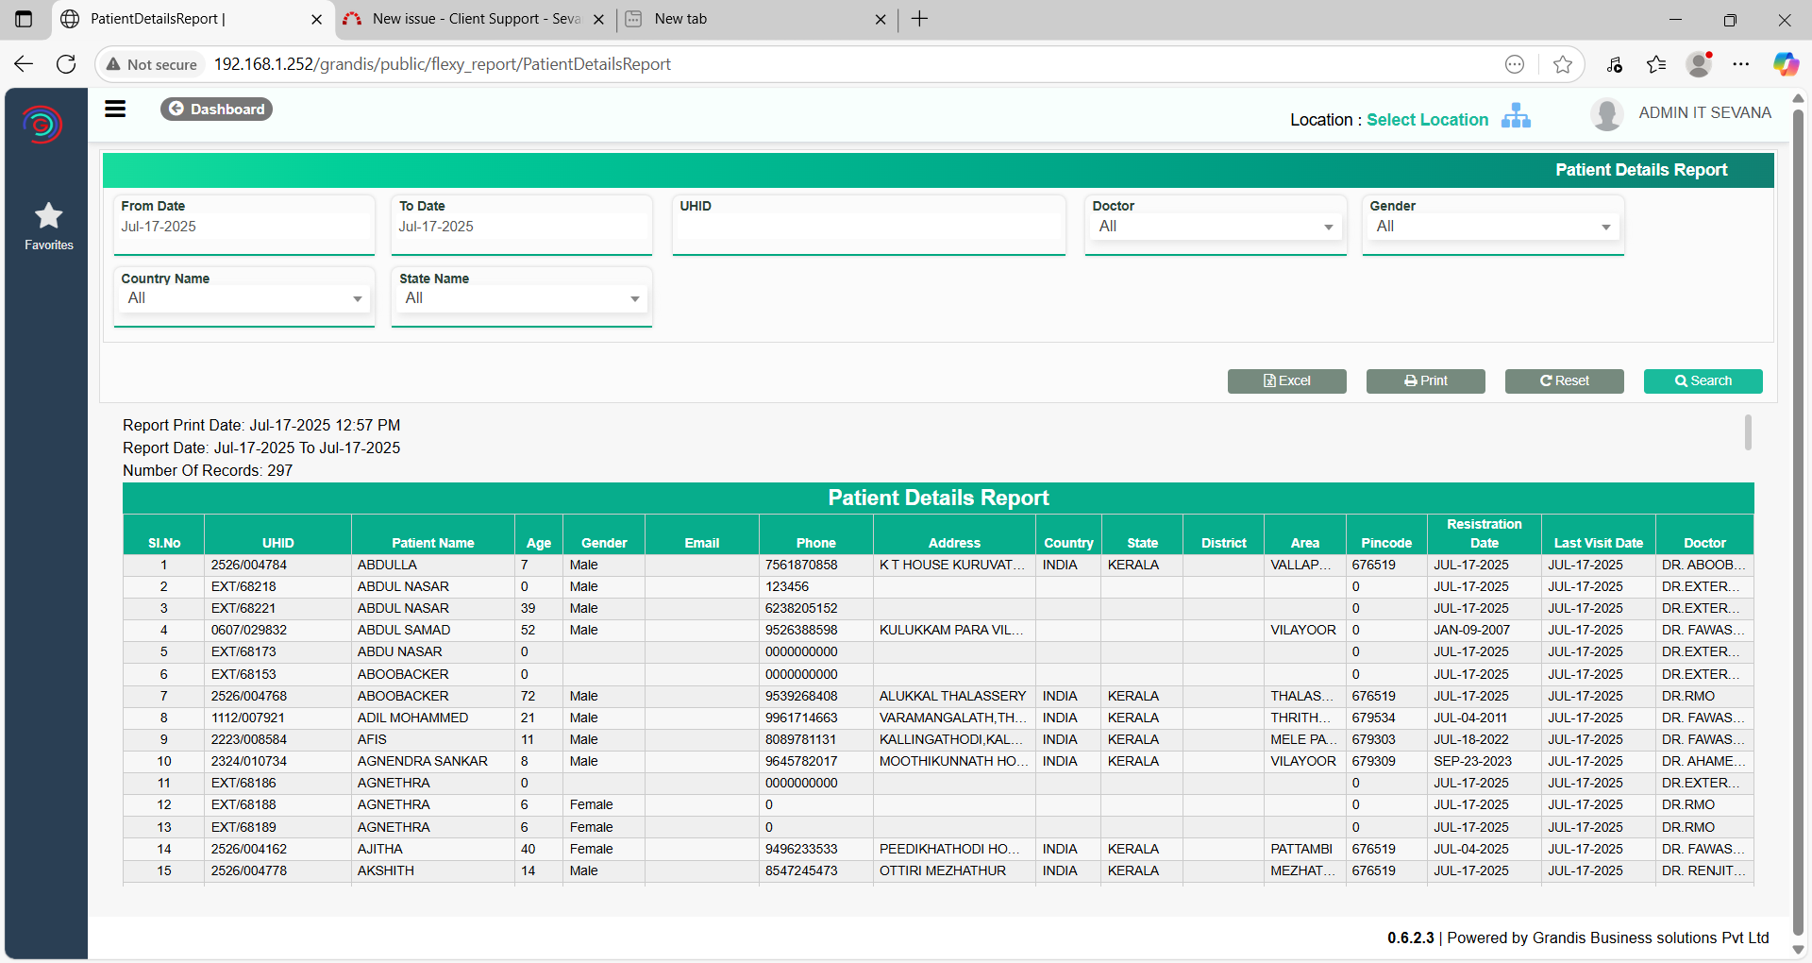This screenshot has height=963, width=1812.
Task: Open the hamburger sidebar menu
Action: 115,110
